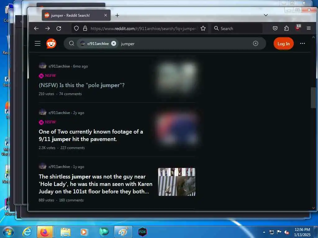Screen dimensions: 318x238
Task: Open the Paint app in the taskbar
Action: point(123,232)
